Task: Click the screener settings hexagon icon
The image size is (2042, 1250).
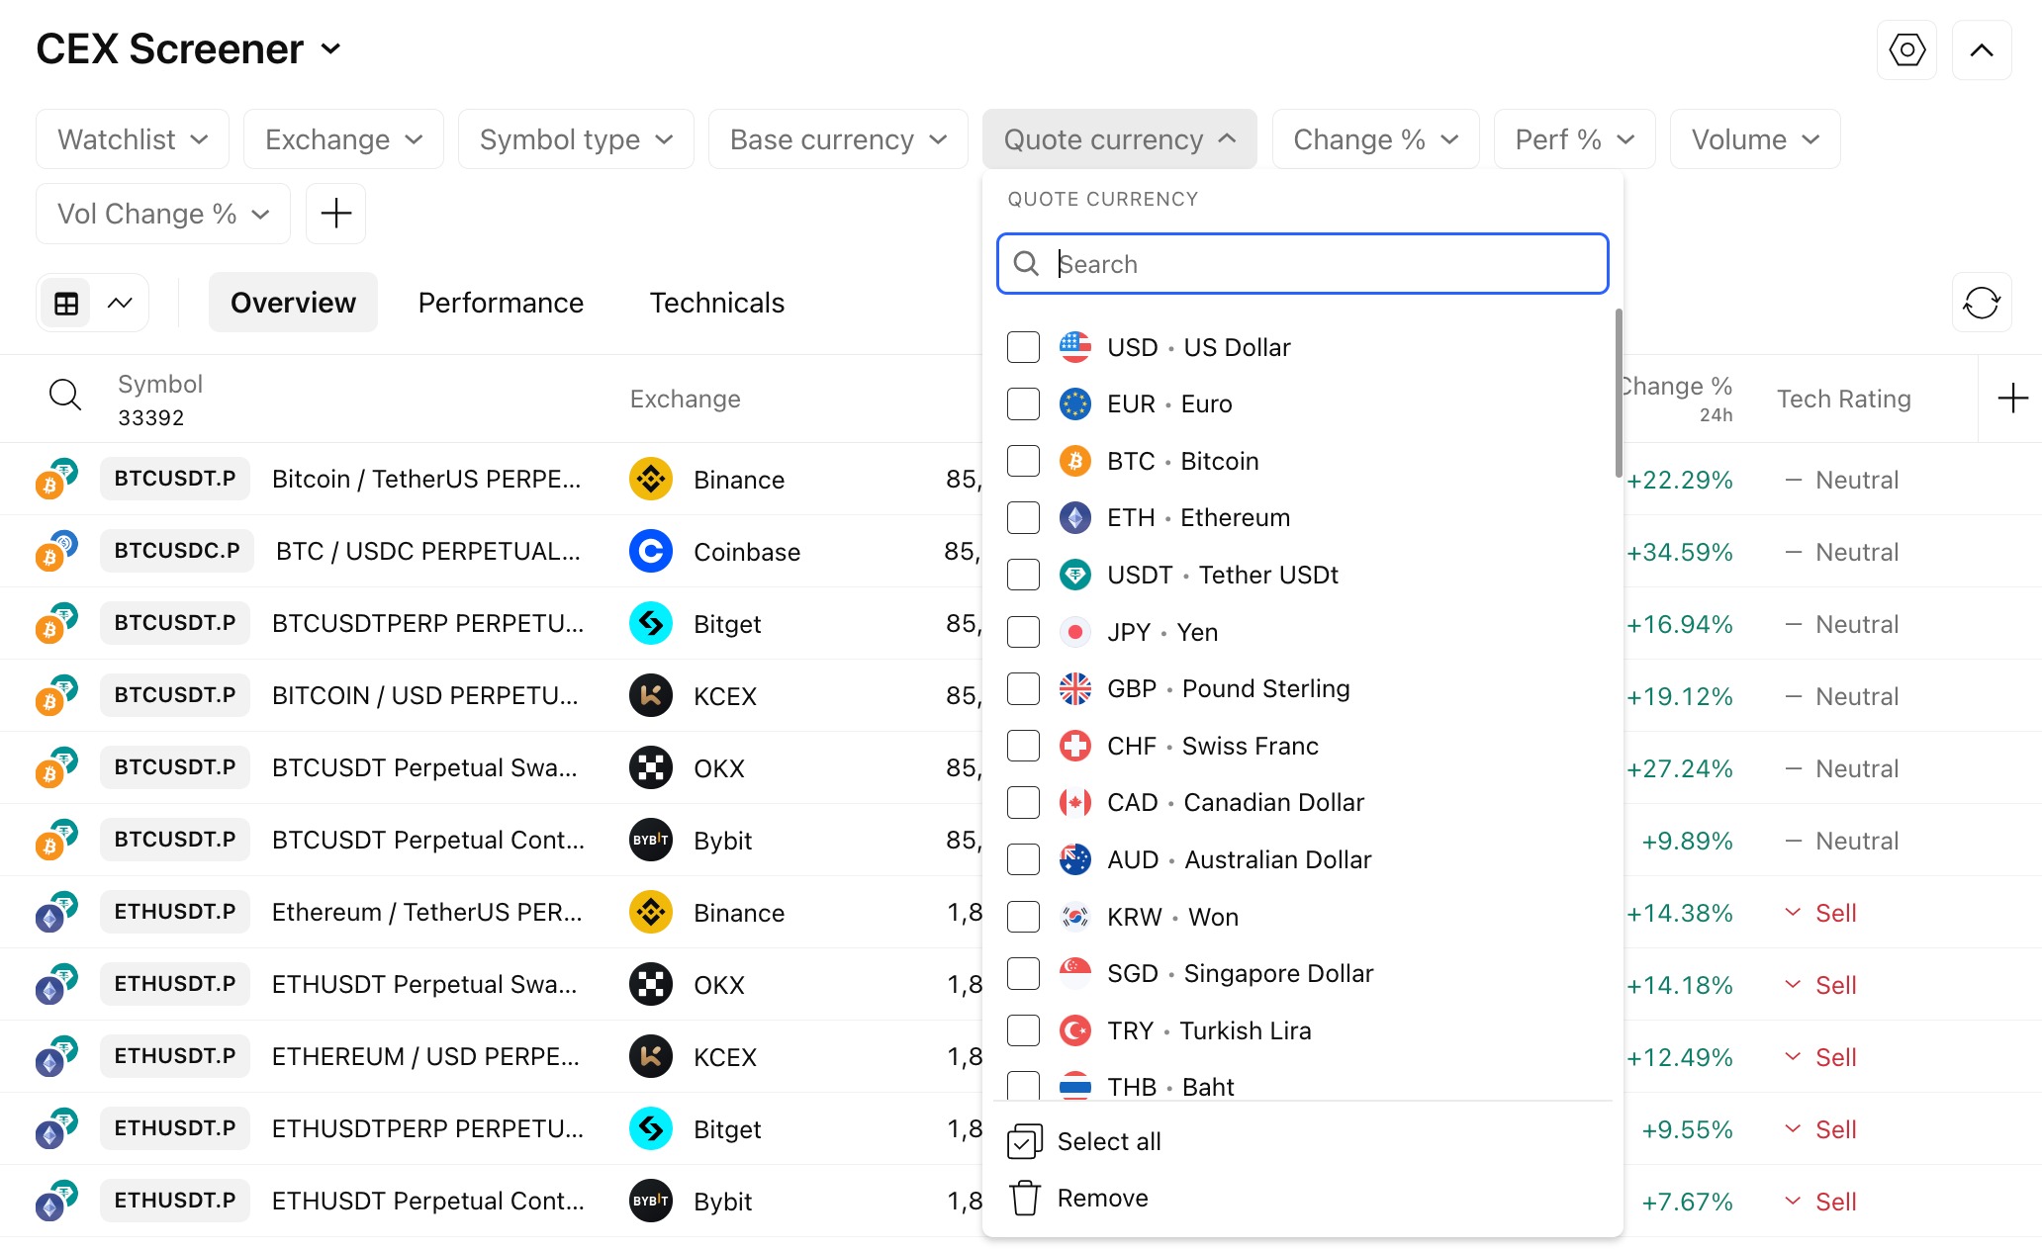Action: (x=1905, y=50)
